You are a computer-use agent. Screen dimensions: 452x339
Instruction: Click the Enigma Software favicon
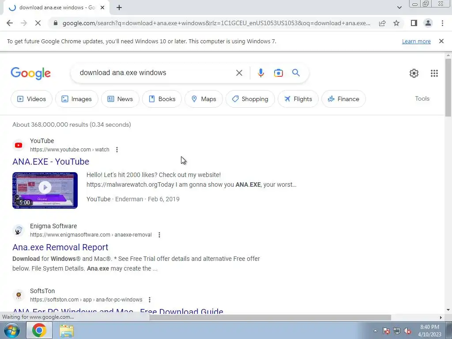click(x=19, y=230)
